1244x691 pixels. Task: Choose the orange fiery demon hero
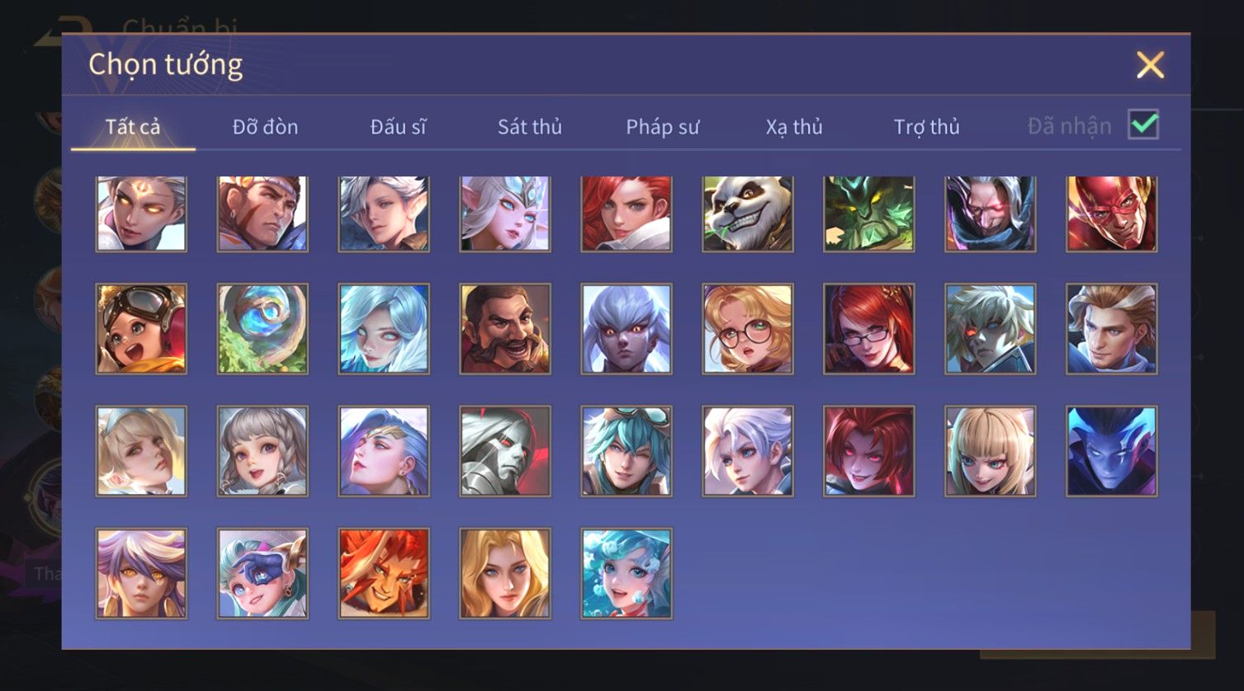[x=384, y=573]
